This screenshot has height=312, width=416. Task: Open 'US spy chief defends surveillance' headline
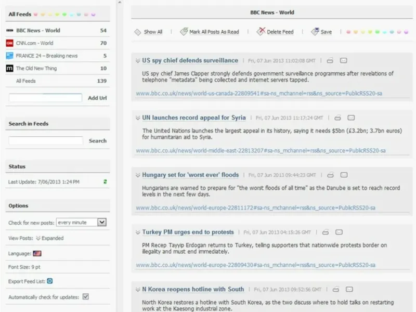[190, 60]
